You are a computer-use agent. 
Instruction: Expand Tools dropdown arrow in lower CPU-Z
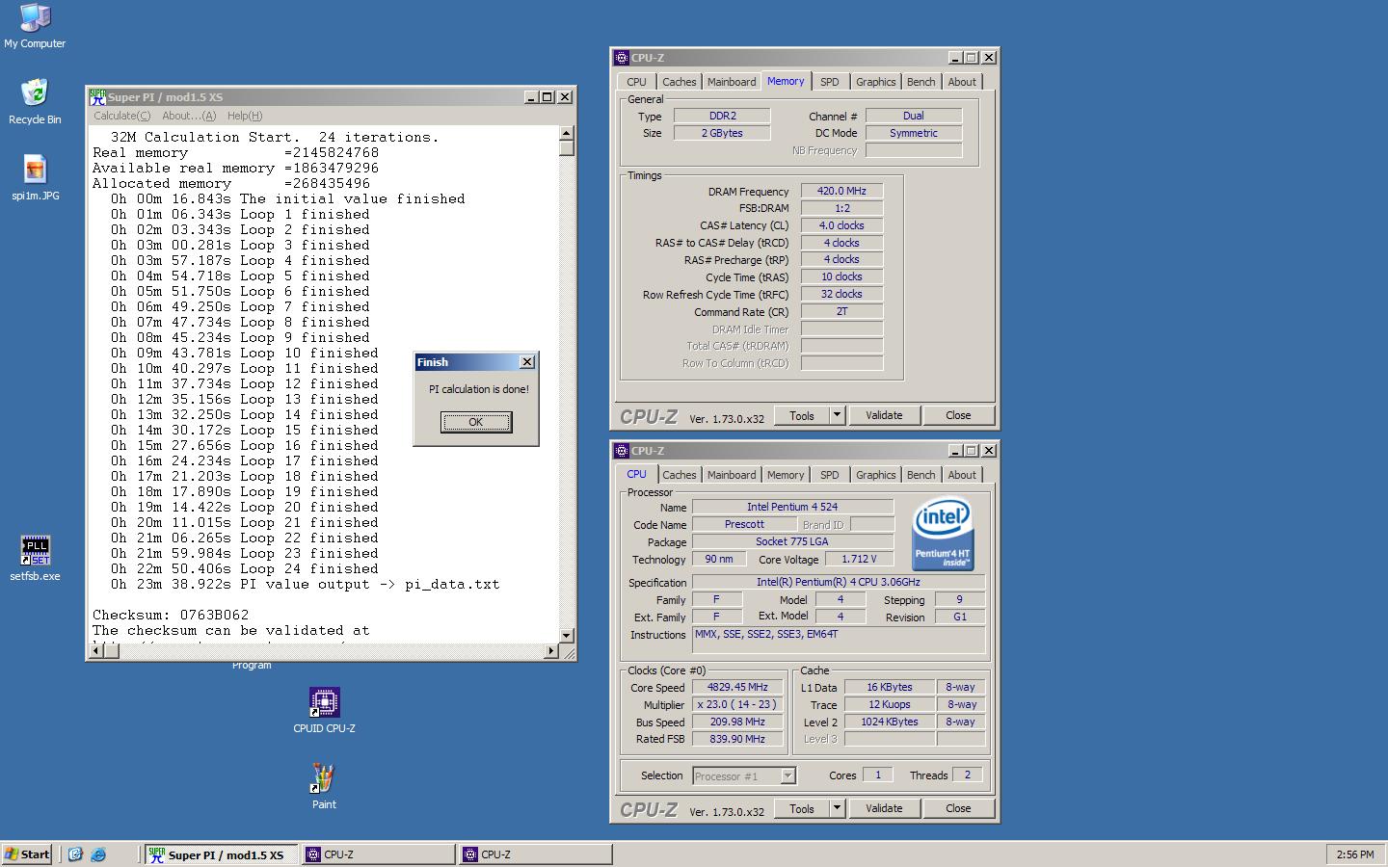click(x=837, y=809)
